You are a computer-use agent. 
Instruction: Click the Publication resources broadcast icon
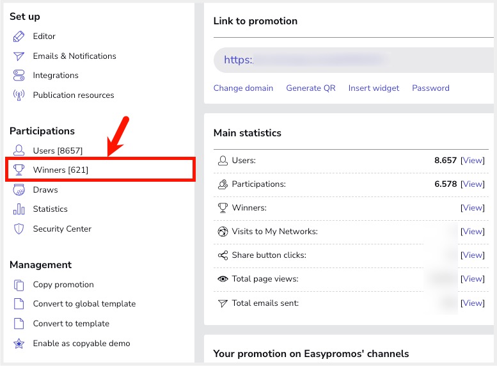19,95
